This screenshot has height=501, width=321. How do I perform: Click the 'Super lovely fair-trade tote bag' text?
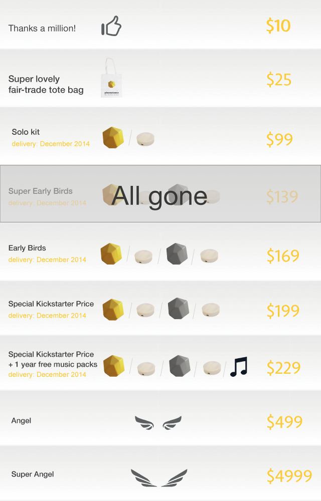(x=46, y=84)
